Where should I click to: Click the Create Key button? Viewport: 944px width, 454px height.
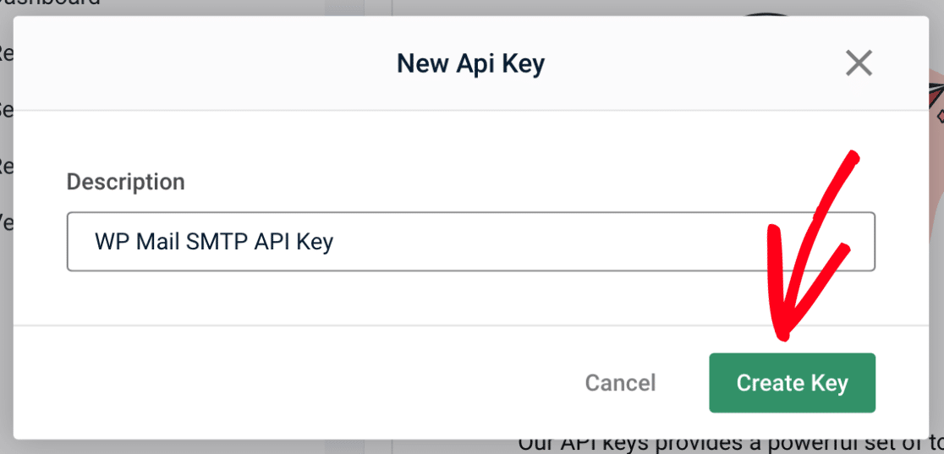tap(792, 383)
